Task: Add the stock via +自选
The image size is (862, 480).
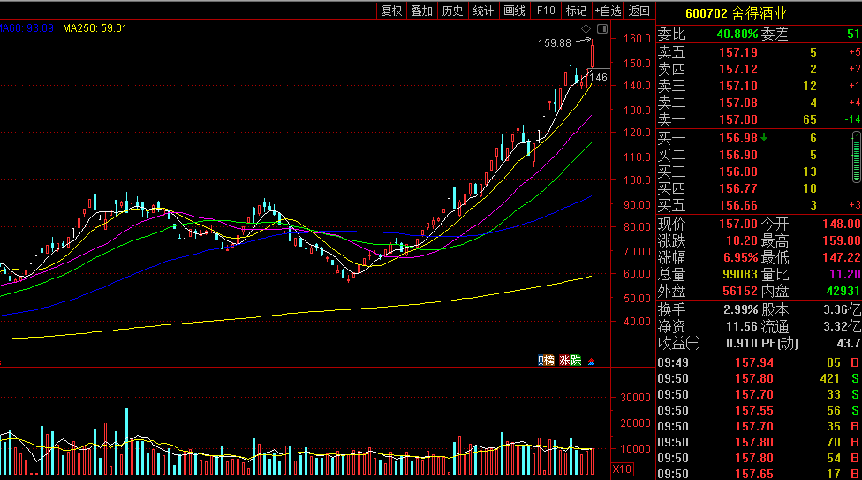Action: tap(608, 11)
